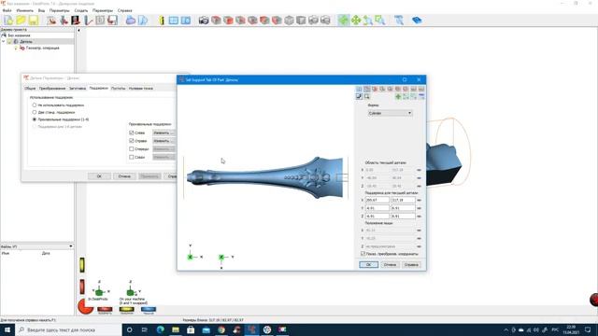Select 'Две станд. поддержки' radio option
The width and height of the screenshot is (598, 336).
click(35, 112)
